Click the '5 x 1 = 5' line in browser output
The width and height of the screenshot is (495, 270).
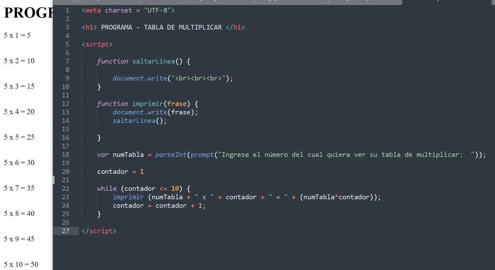click(x=17, y=35)
